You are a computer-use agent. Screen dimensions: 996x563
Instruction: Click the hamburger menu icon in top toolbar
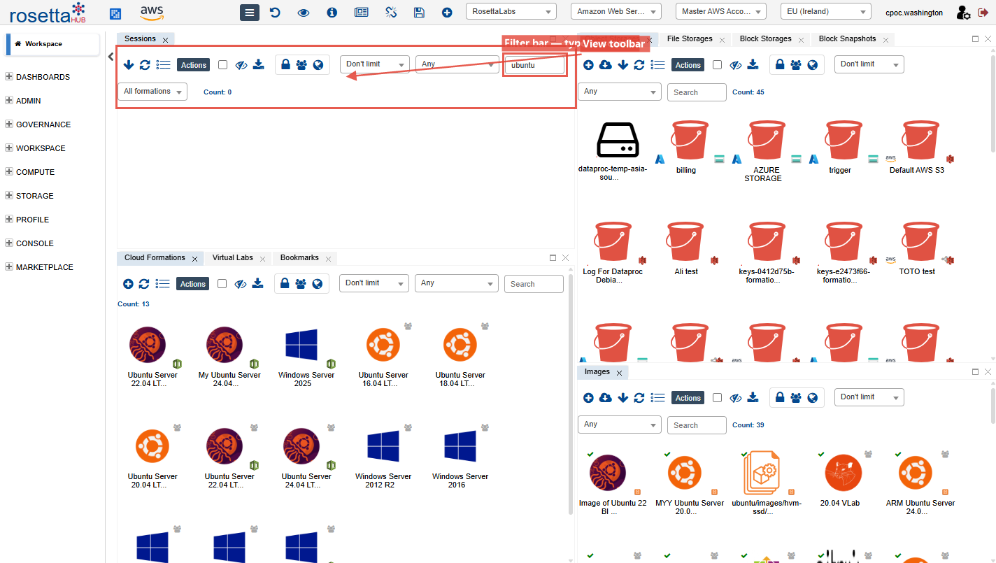(249, 13)
